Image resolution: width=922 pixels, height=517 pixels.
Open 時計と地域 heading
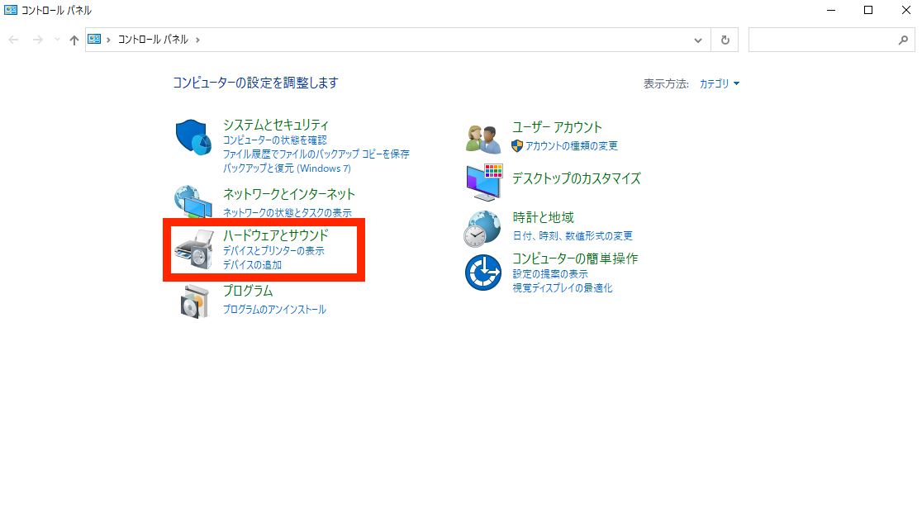coord(544,217)
